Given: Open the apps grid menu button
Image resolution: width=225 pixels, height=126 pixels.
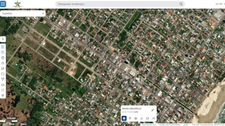Looking at the screenshot, I should [x=3, y=4].
